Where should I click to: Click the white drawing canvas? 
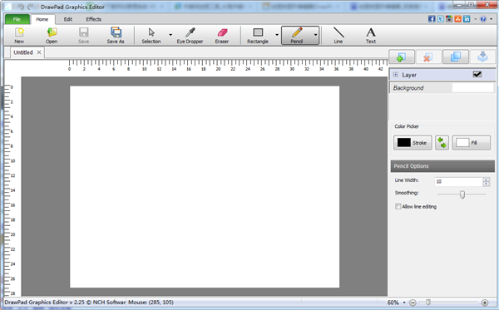(205, 187)
